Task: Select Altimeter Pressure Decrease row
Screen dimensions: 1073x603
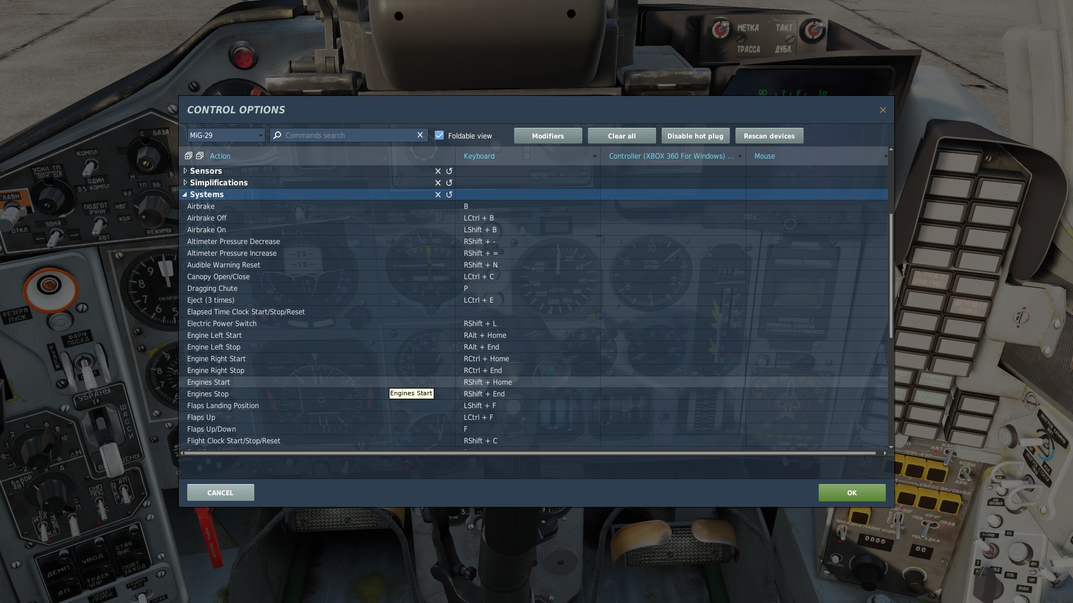Action: [533, 242]
